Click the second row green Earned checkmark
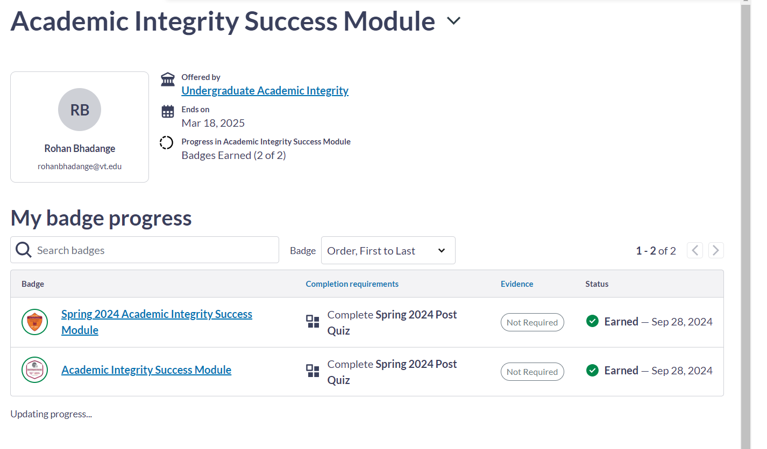Viewport: 767px width, 449px height. click(592, 370)
